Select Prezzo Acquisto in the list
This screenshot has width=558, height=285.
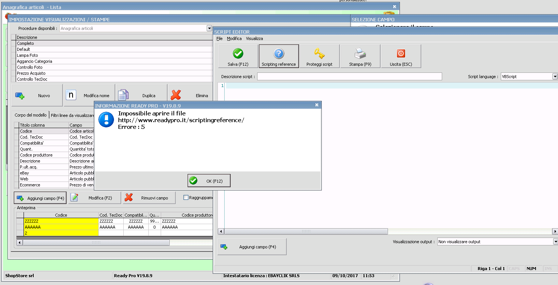point(114,73)
